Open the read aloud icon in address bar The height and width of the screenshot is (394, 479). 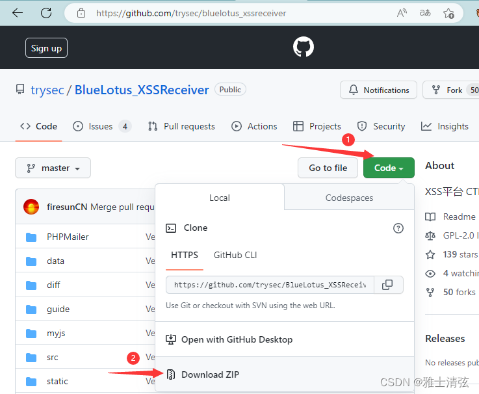(402, 13)
